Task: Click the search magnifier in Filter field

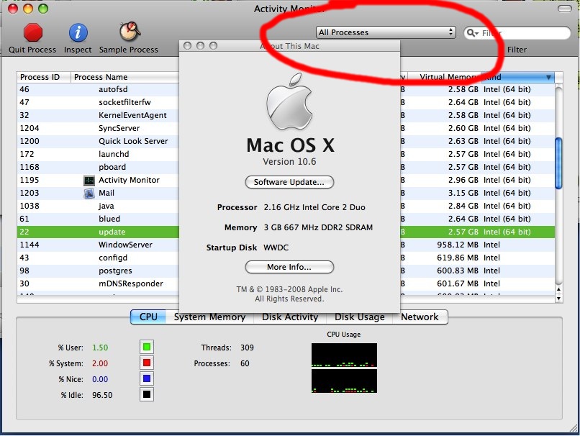Action: tap(472, 33)
